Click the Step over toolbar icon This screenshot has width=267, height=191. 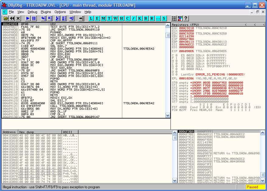coord(50,18)
